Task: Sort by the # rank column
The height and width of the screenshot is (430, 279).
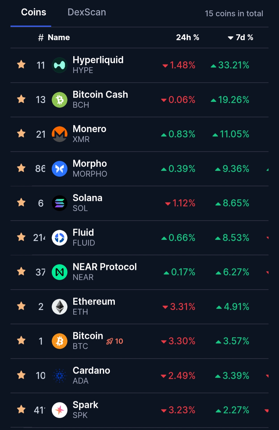Action: (41, 38)
